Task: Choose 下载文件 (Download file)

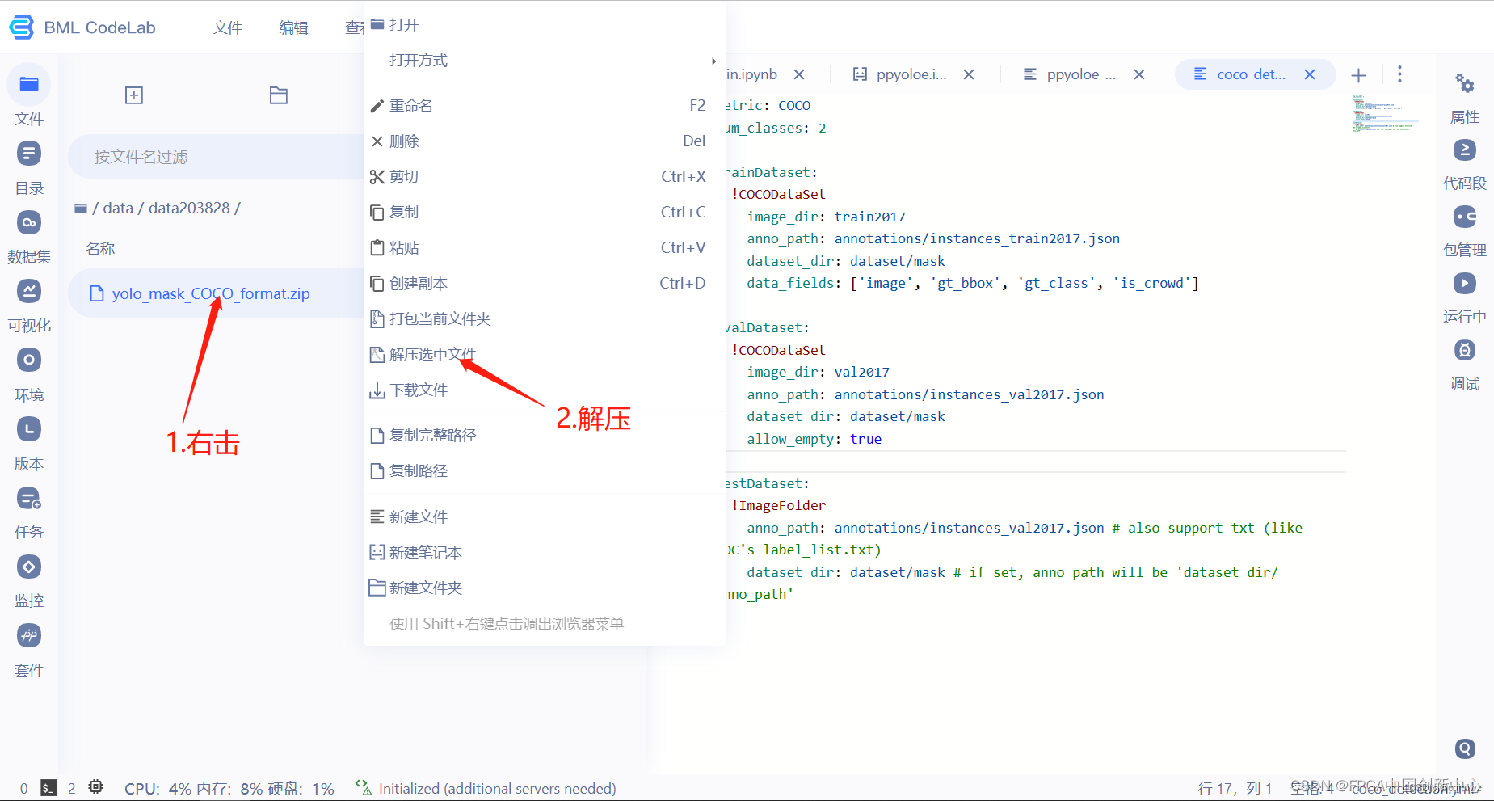Action: pos(545,390)
